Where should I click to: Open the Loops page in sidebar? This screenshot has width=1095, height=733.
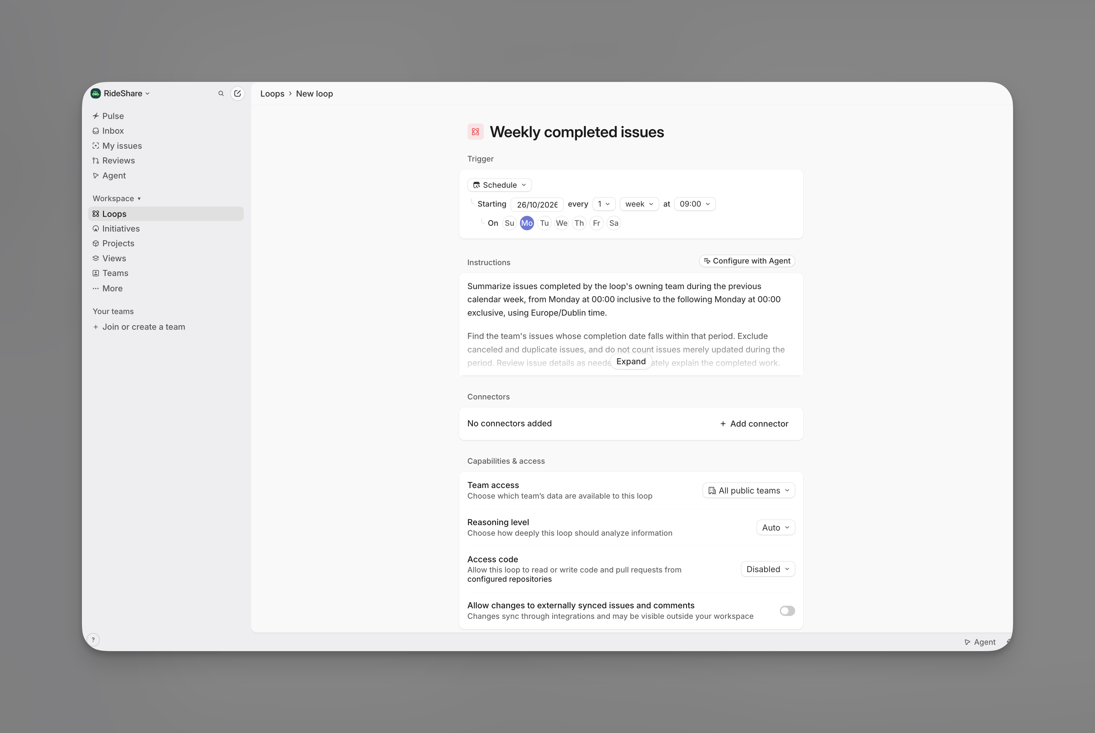click(x=165, y=214)
